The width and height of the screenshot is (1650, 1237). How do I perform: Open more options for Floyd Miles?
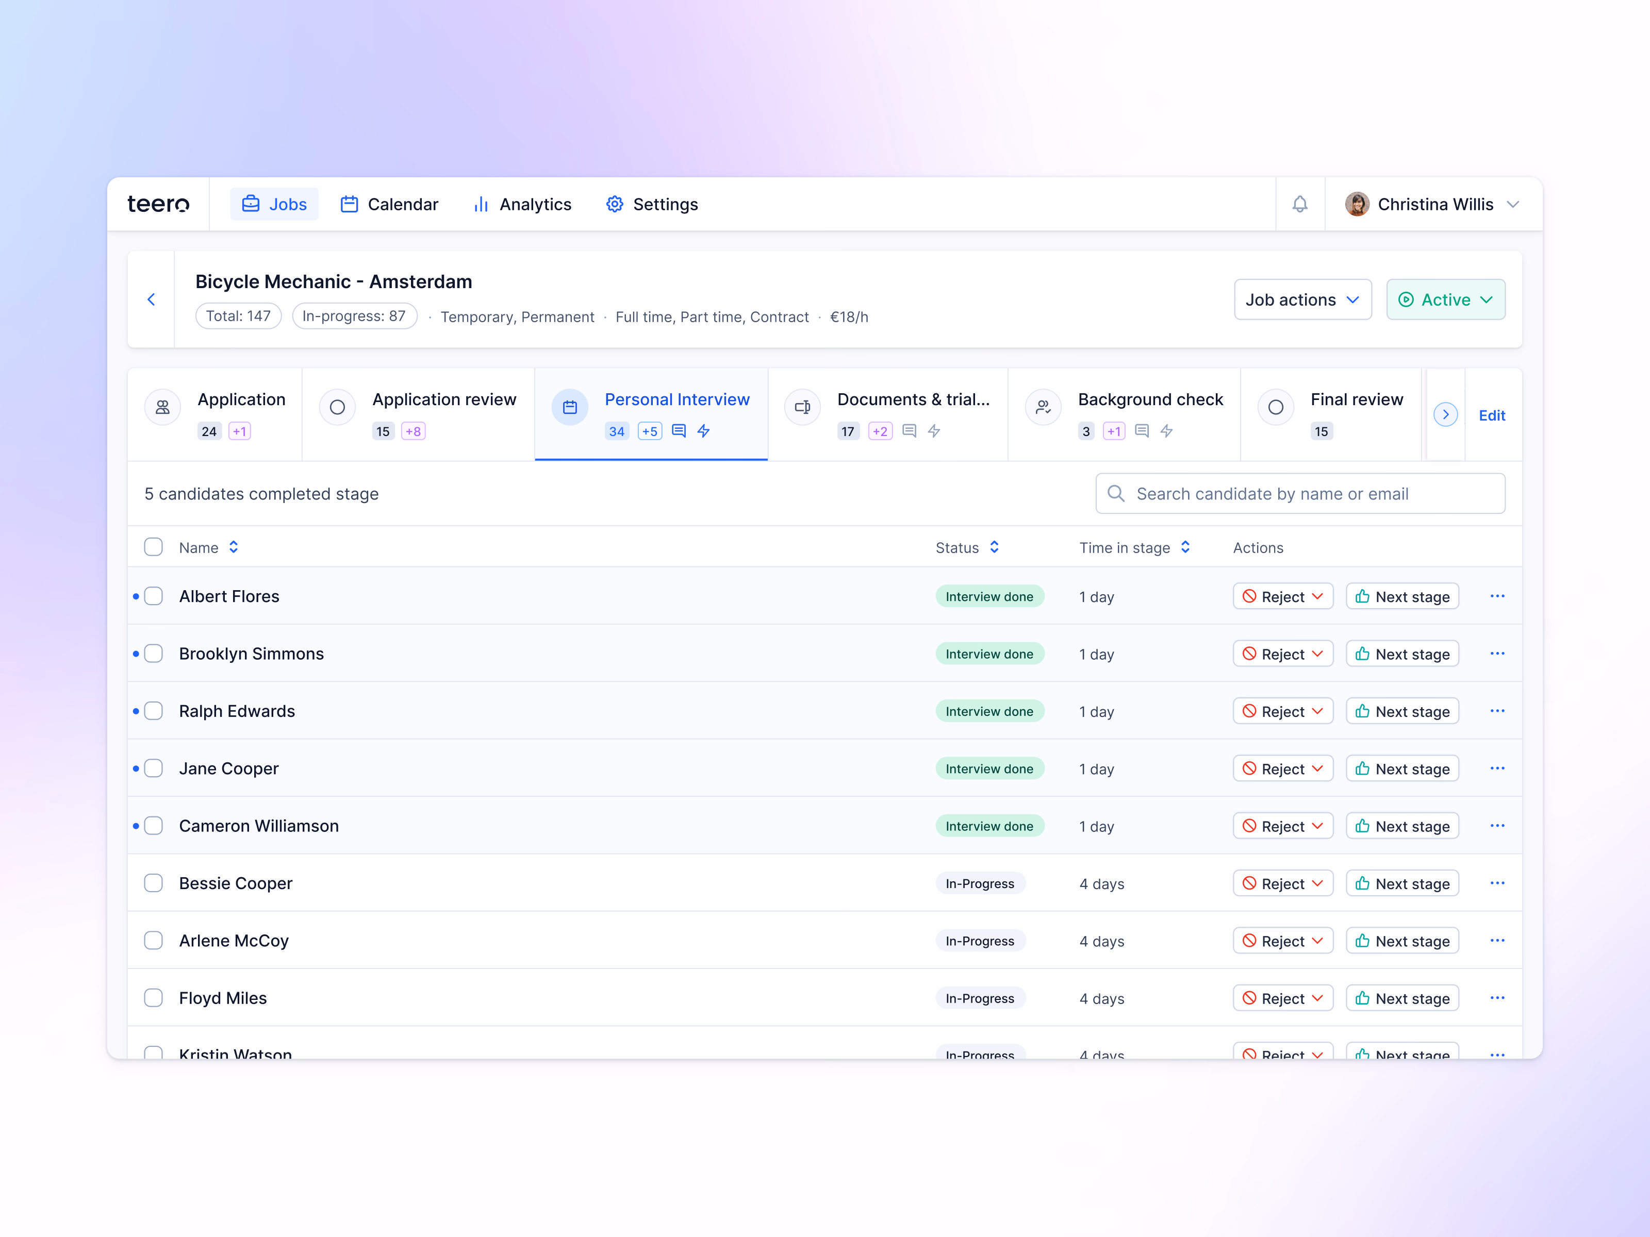pyautogui.click(x=1497, y=998)
